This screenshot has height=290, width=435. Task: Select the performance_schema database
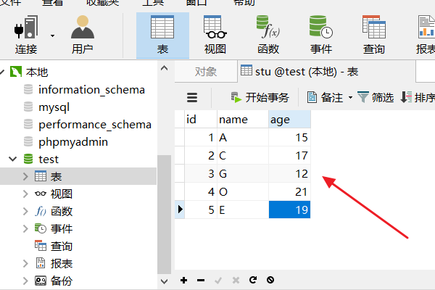tap(95, 125)
